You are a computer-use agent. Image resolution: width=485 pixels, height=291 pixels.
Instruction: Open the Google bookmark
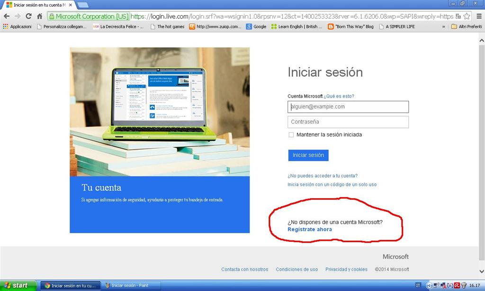coord(256,27)
